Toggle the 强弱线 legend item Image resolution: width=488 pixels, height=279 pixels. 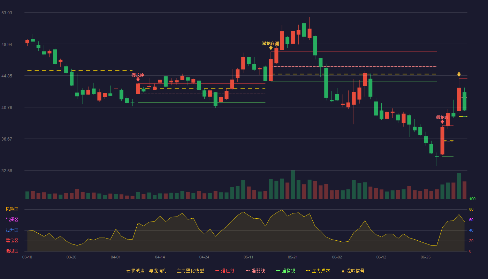coord(255,271)
